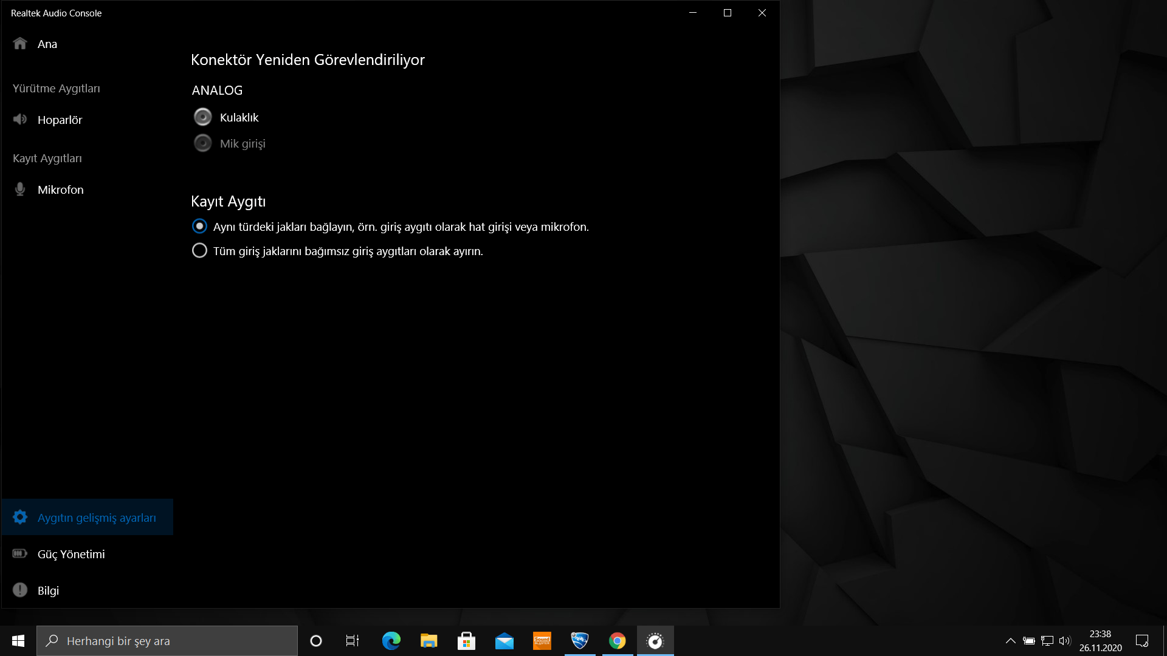The width and height of the screenshot is (1167, 656).
Task: Click the advanced settings gear icon
Action: (20, 517)
